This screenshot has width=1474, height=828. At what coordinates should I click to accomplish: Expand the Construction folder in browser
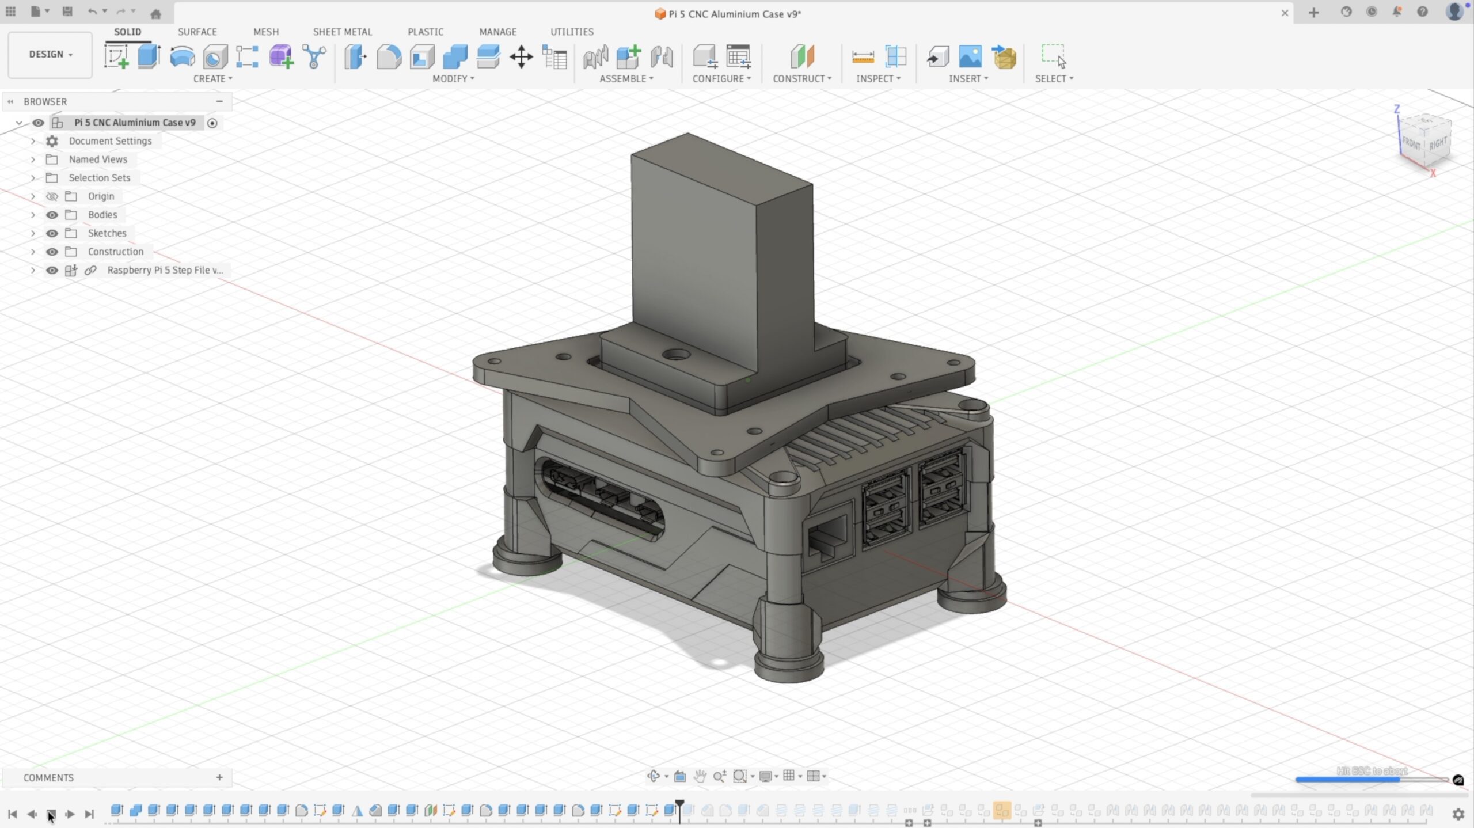point(33,252)
